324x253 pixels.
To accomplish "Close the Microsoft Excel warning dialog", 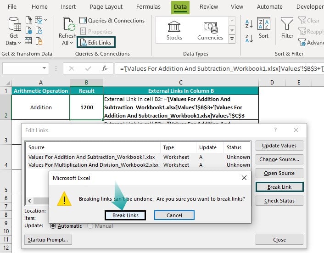I will pos(244,178).
